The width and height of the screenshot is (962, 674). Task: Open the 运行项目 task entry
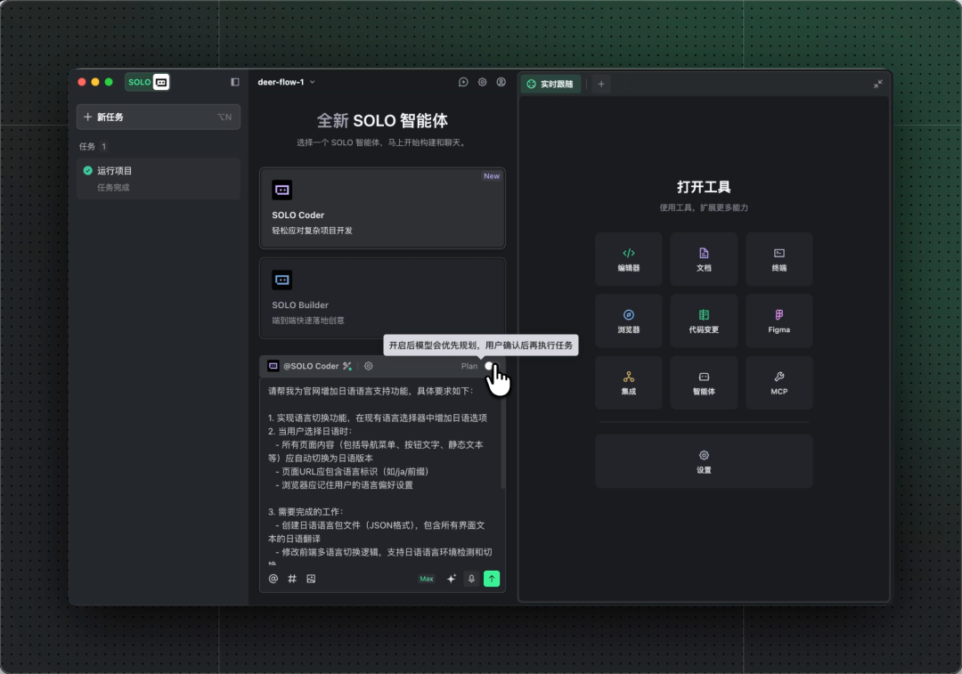[159, 178]
